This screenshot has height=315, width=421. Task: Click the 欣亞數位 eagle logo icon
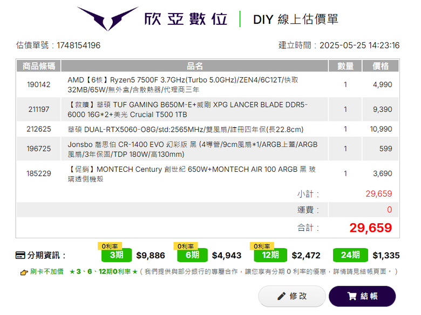tap(107, 18)
